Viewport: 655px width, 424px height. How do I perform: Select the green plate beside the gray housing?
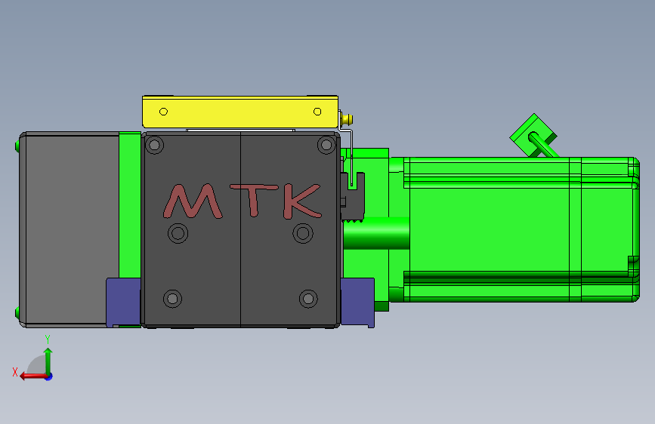pos(130,204)
